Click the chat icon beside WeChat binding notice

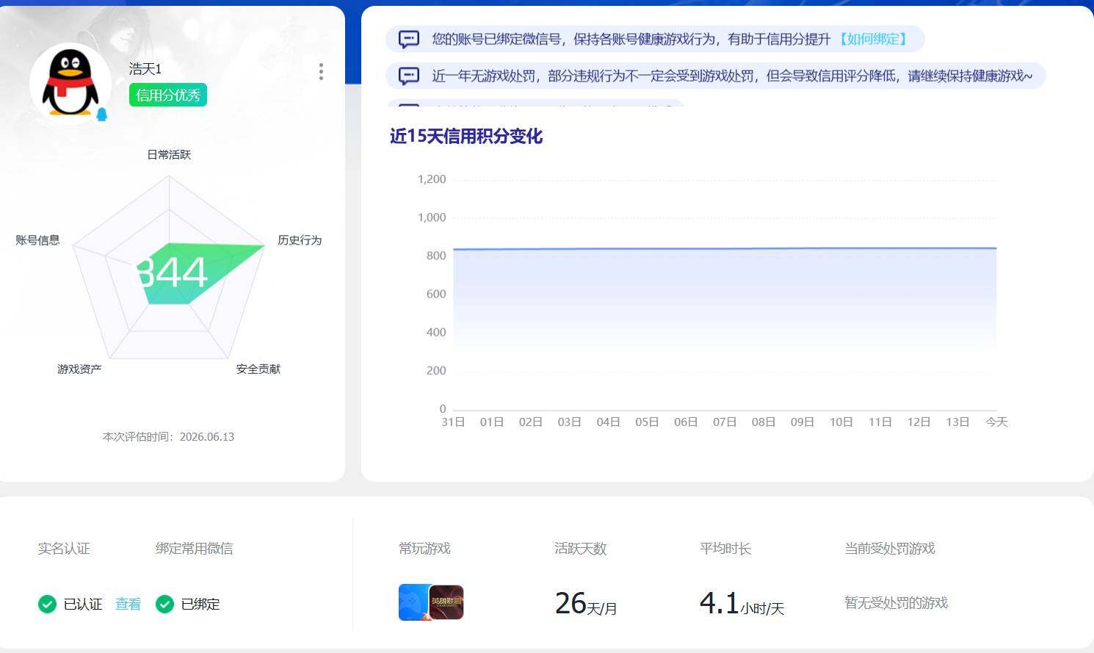click(x=408, y=39)
